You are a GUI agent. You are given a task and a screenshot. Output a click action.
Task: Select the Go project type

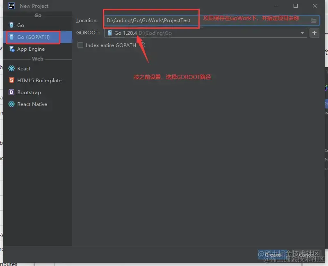[38, 25]
